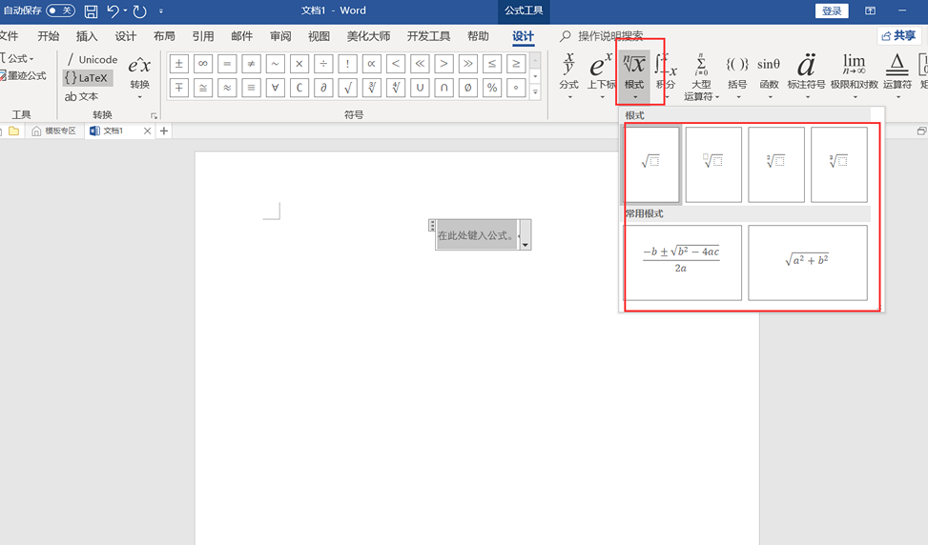Insert the multiplication (×) symbol
Viewport: 928px width, 545px height.
point(299,63)
